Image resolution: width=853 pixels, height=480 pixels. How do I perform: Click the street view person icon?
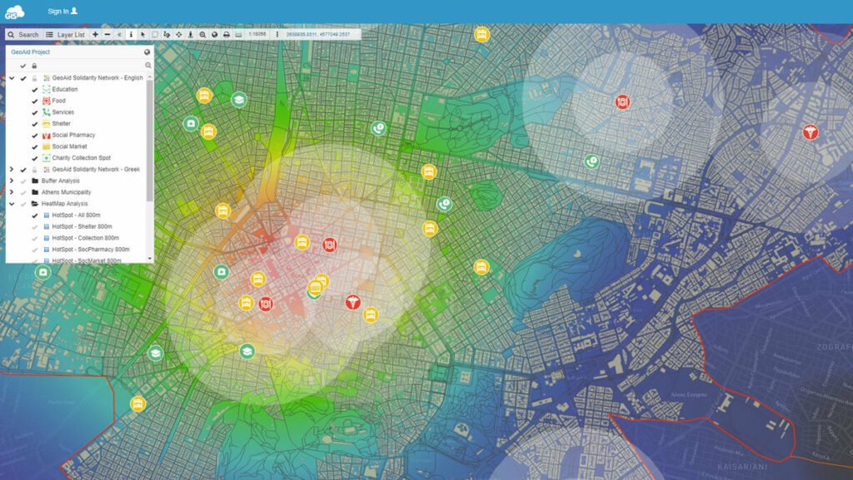coord(191,34)
